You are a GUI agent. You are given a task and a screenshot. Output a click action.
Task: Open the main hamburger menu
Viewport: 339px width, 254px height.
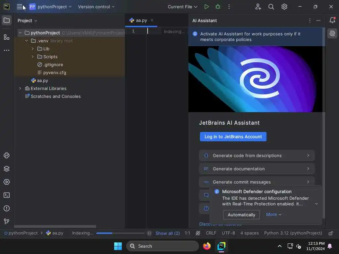(x=20, y=7)
